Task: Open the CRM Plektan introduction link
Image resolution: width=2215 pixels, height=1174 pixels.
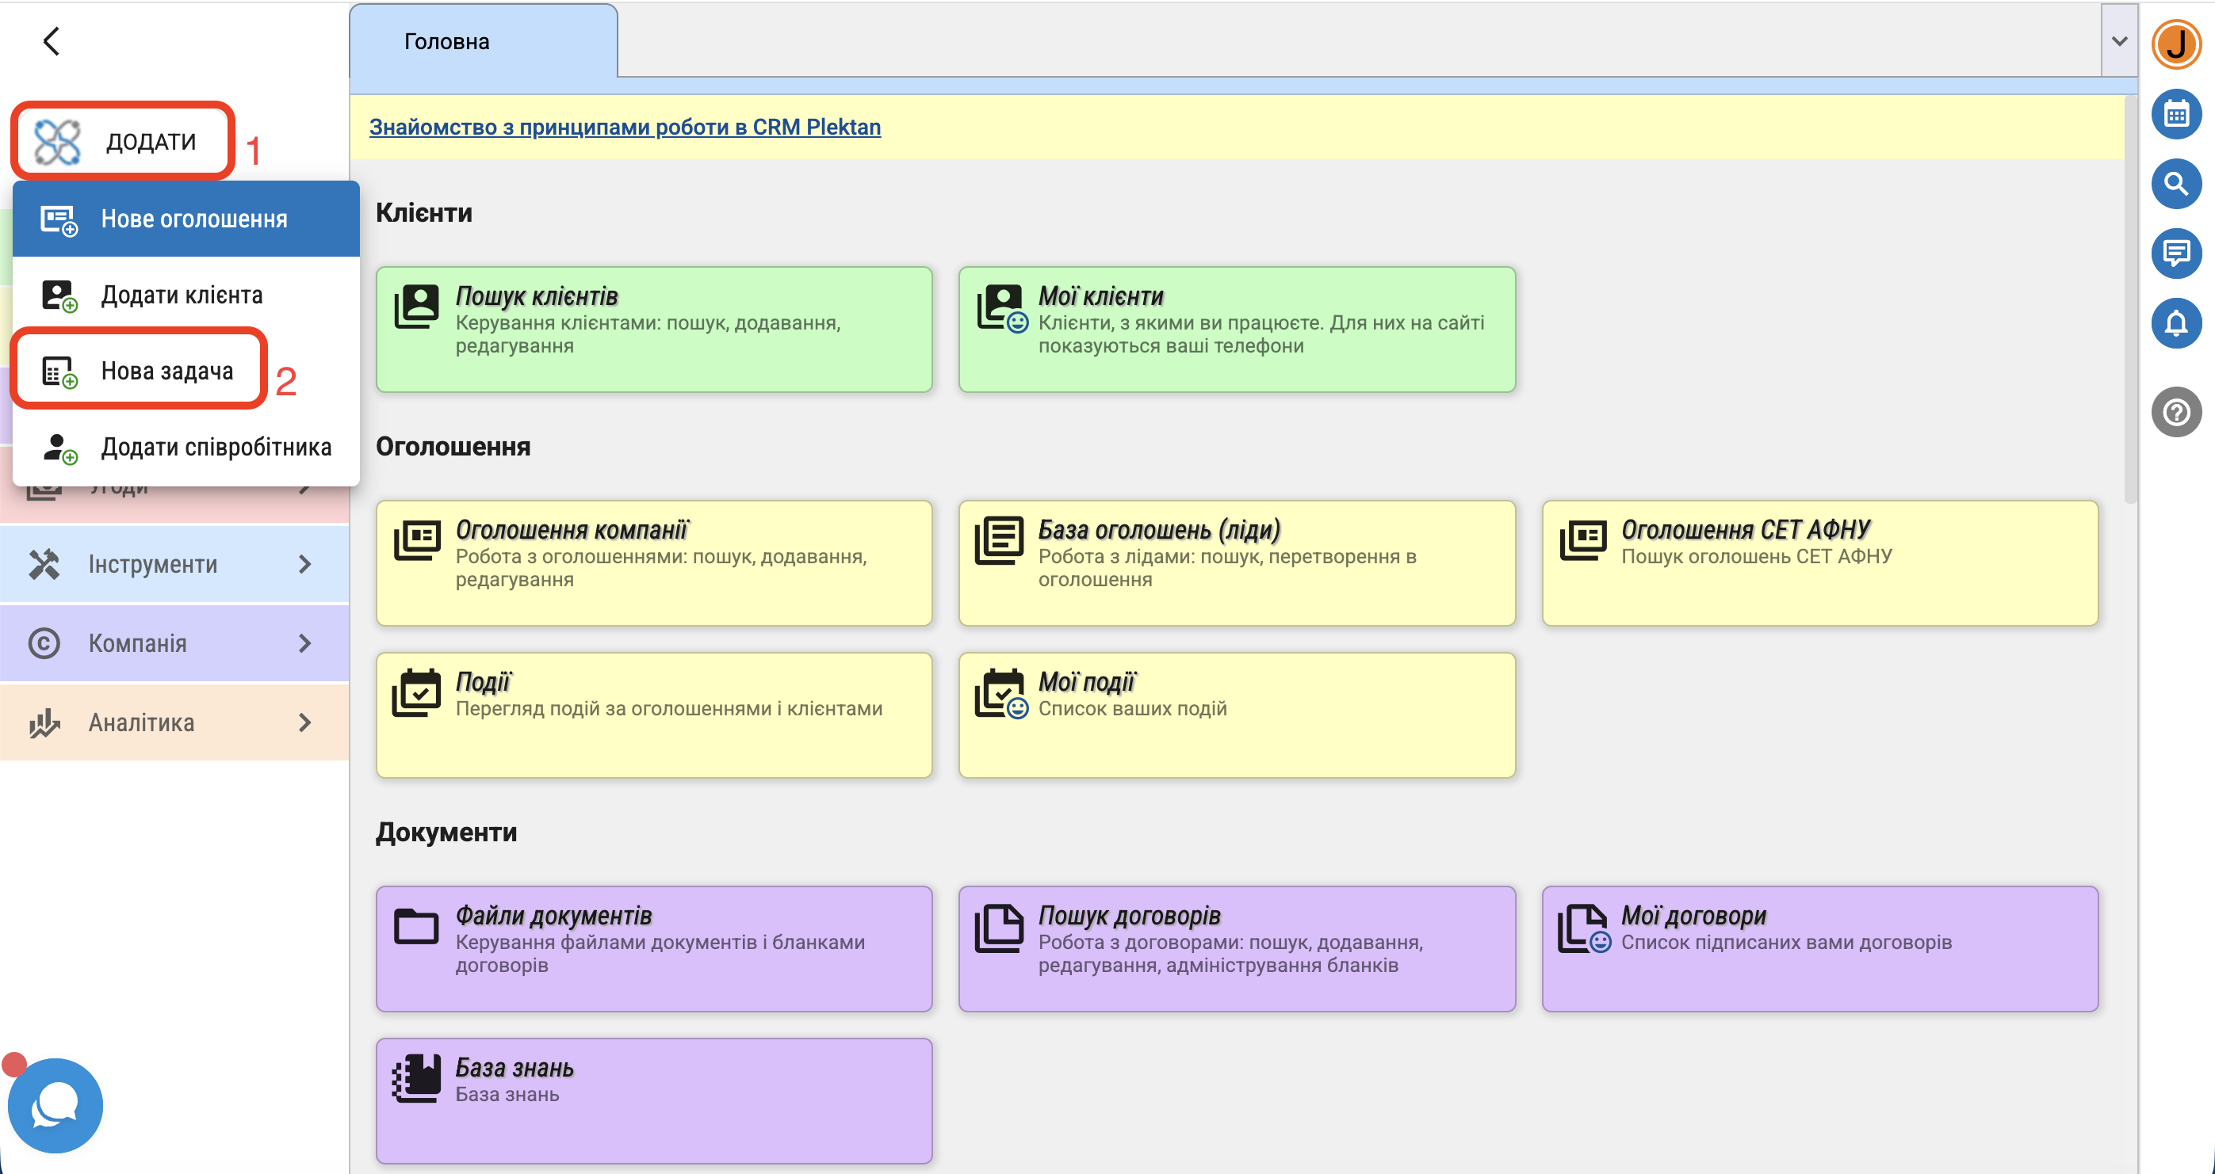Action: click(x=624, y=128)
